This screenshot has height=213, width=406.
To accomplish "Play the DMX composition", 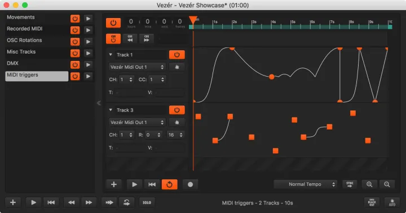I will pos(89,65).
